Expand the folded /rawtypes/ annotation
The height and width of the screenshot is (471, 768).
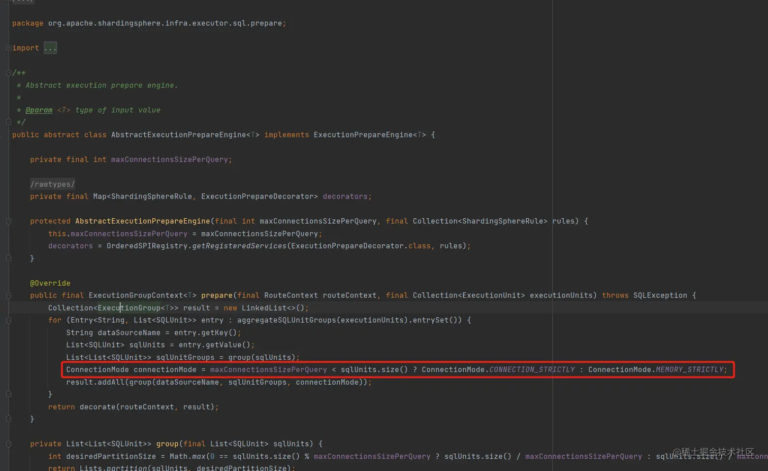coord(52,184)
